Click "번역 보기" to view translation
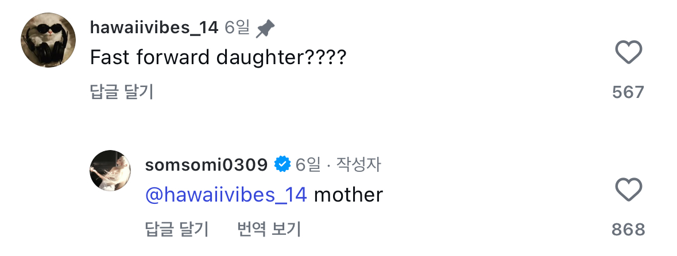 click(269, 229)
